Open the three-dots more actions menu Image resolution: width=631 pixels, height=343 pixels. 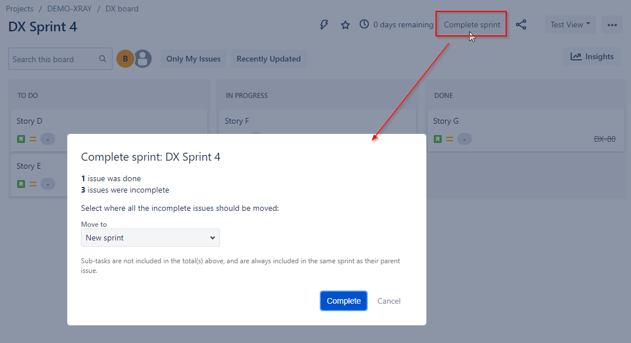[x=612, y=25]
